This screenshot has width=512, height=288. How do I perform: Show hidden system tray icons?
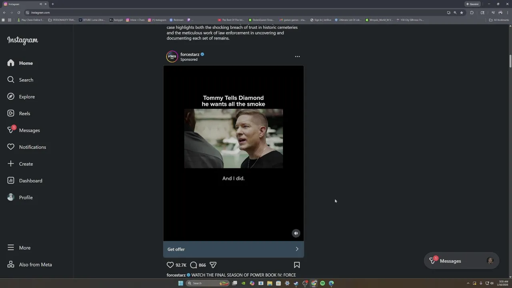point(468,283)
